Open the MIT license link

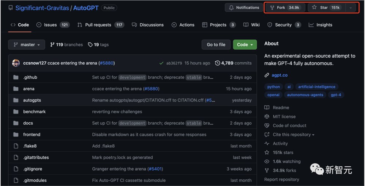click(280, 117)
